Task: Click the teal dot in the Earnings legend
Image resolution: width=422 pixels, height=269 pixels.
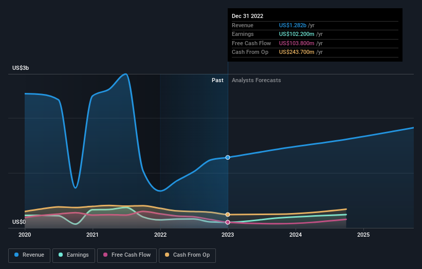Action: [x=61, y=255]
